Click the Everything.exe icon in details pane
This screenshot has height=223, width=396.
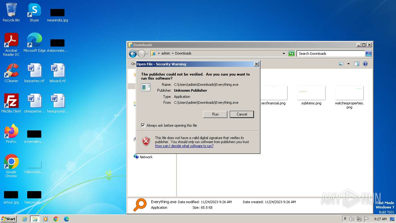[140, 205]
